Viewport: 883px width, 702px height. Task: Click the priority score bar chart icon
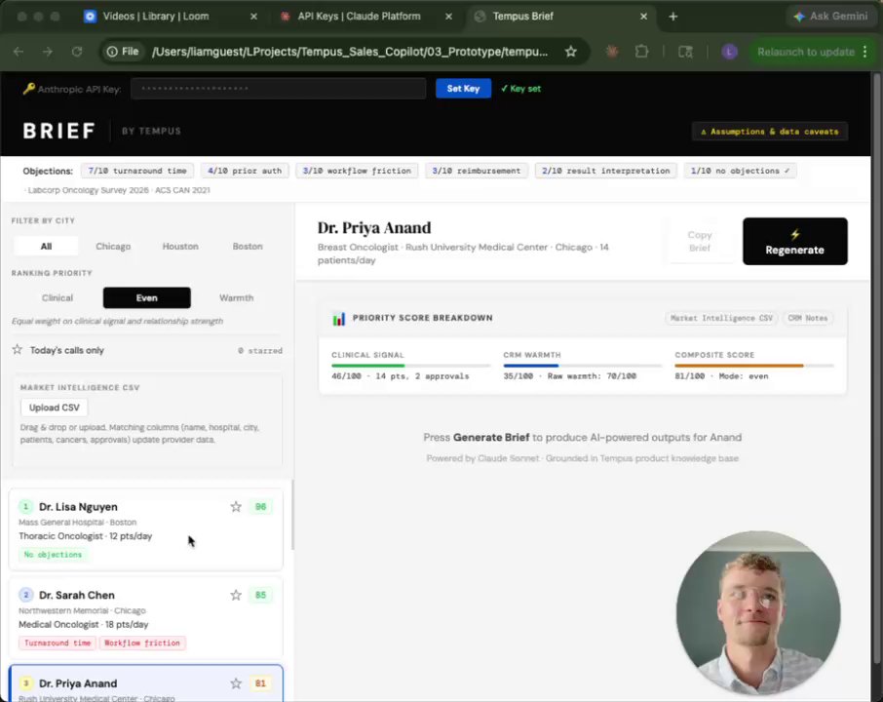pos(338,318)
